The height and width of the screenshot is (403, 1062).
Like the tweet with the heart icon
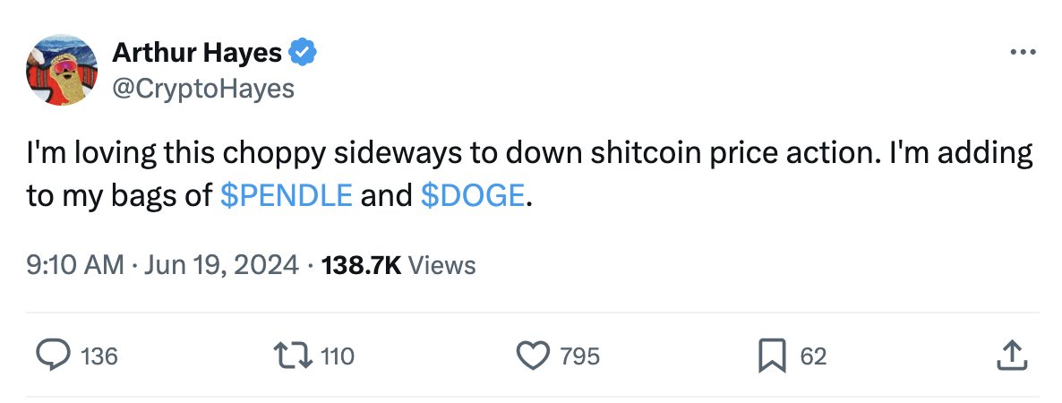tap(535, 356)
